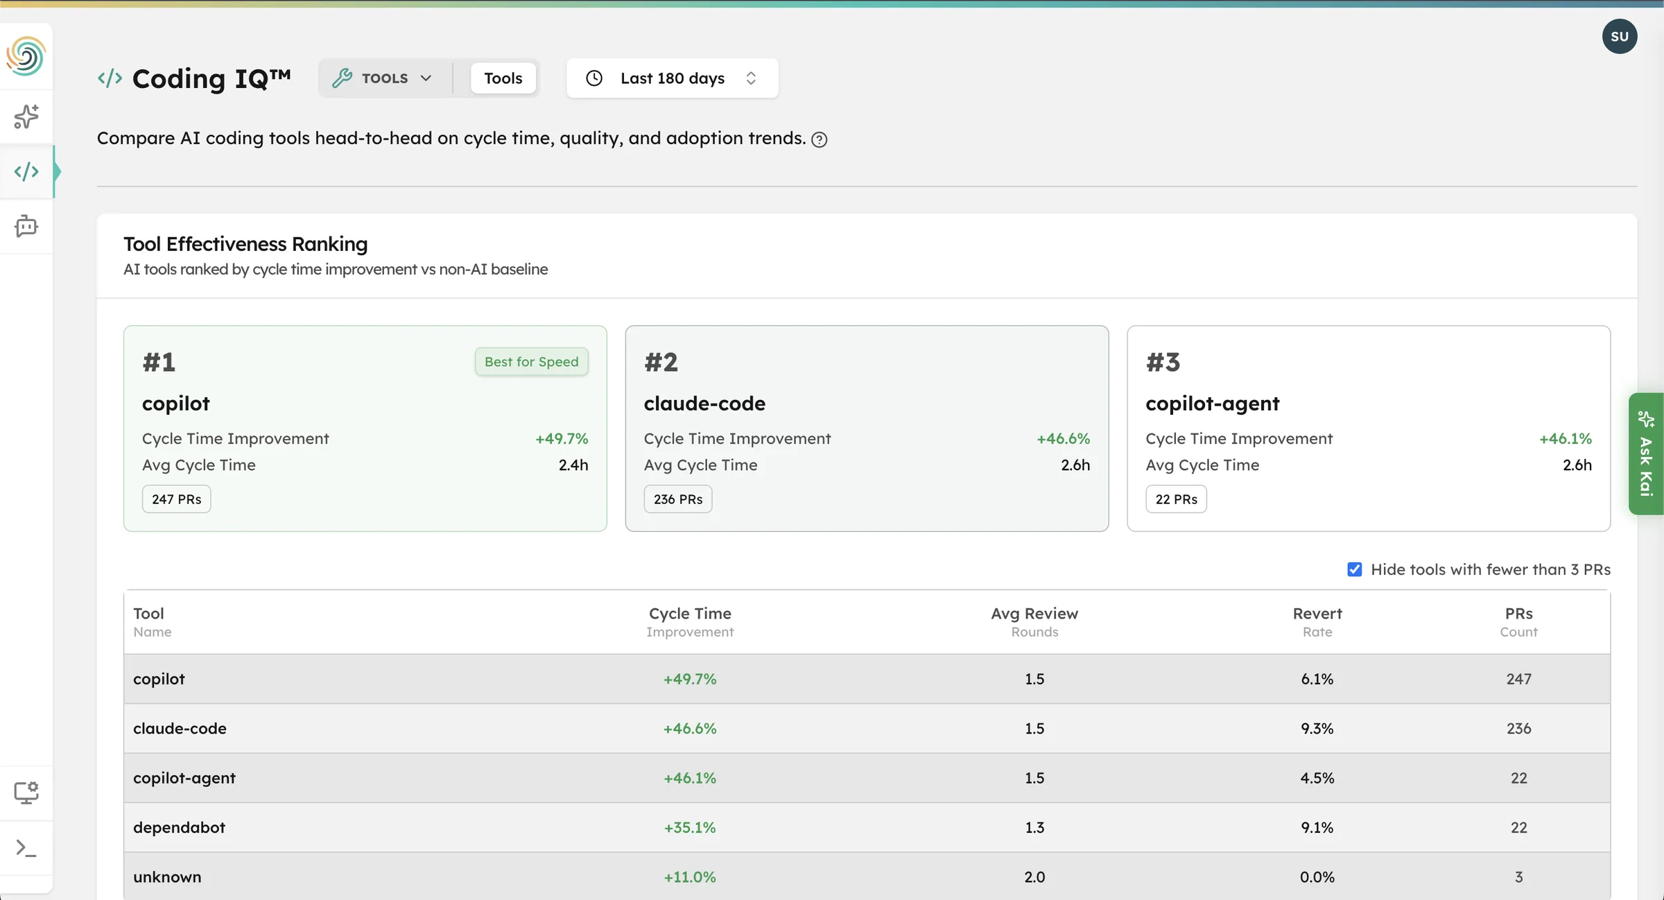
Task: Open the Last 180 days time range dropdown
Action: pos(671,78)
